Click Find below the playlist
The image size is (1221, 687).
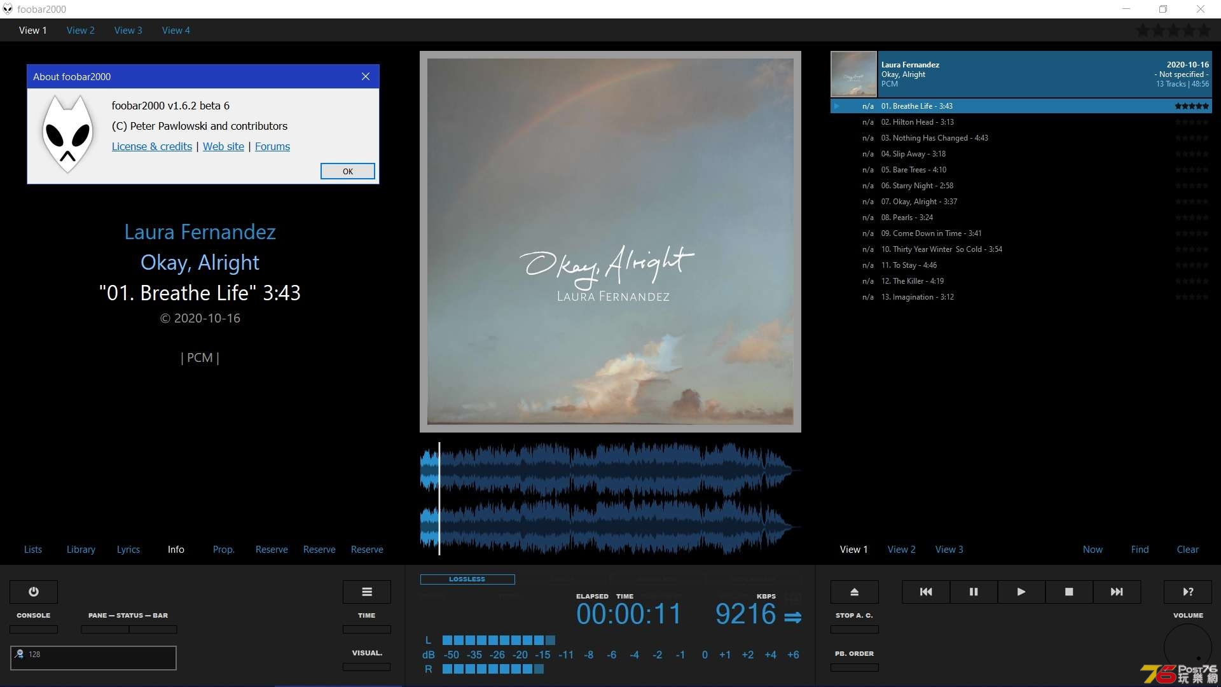click(1140, 550)
